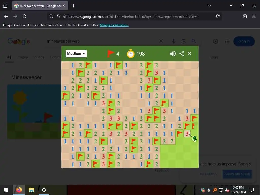
Task: Go back to the previous page
Action: (6, 16)
